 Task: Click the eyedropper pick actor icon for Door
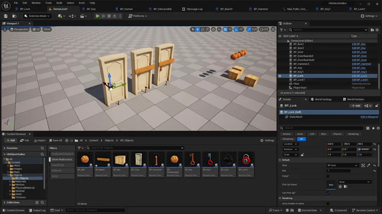(368, 165)
